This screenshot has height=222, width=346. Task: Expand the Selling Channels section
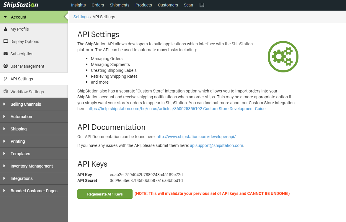tap(34, 104)
